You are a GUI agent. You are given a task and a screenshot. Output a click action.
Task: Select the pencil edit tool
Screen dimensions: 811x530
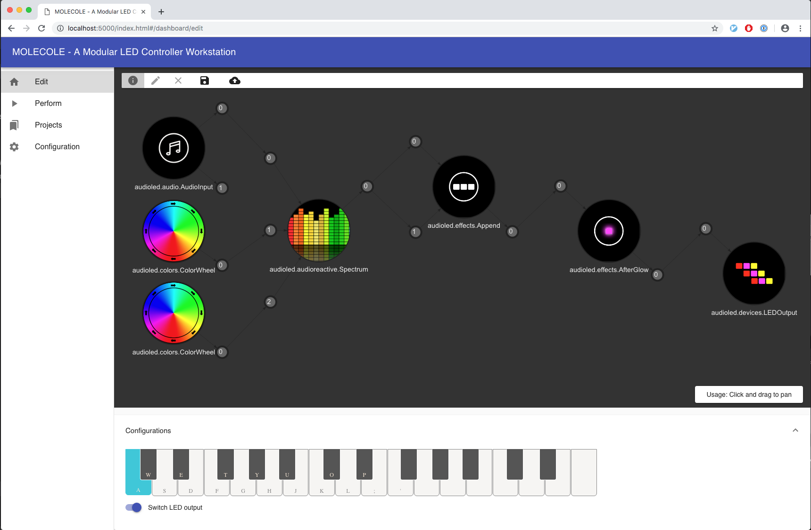tap(156, 80)
